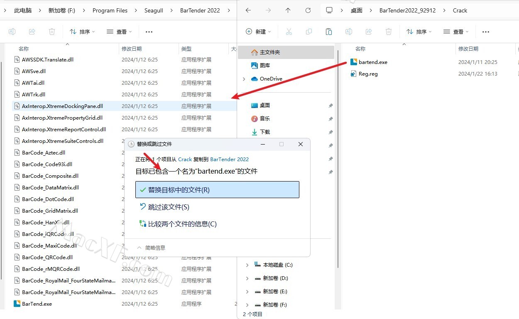
Task: Click the monitor icon in the Crack window address bar
Action: pos(329,10)
